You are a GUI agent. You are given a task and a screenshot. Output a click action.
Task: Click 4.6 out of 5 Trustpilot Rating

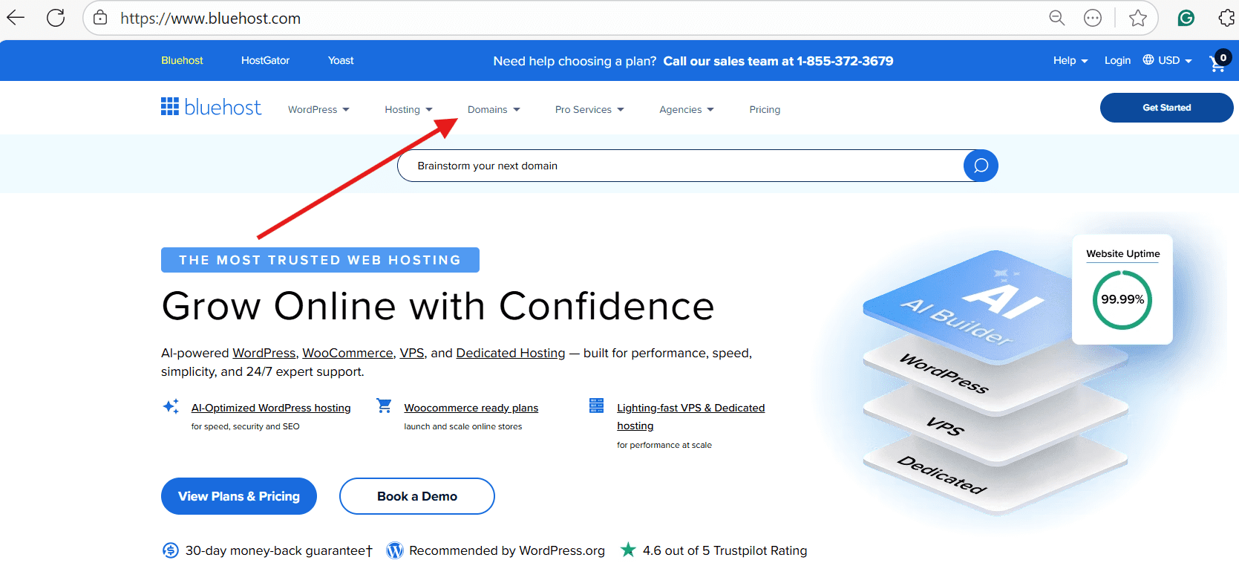[x=725, y=550]
